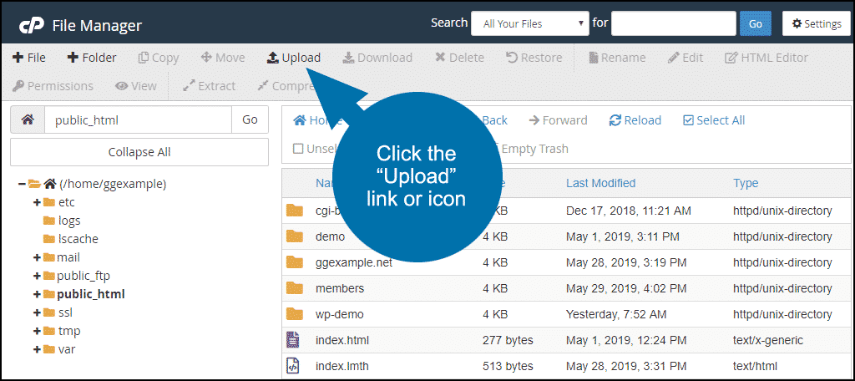Sort by Type column header
Screen dimensions: 855x381
click(746, 183)
